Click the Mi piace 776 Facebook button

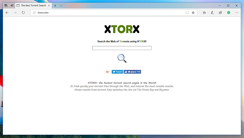132,72
